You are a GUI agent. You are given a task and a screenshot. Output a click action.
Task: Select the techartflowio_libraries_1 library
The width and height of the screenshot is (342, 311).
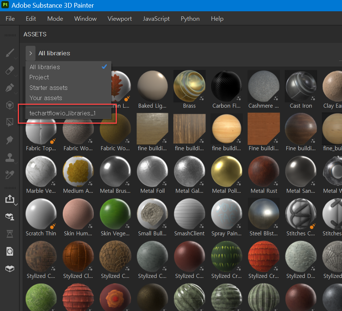coord(68,113)
